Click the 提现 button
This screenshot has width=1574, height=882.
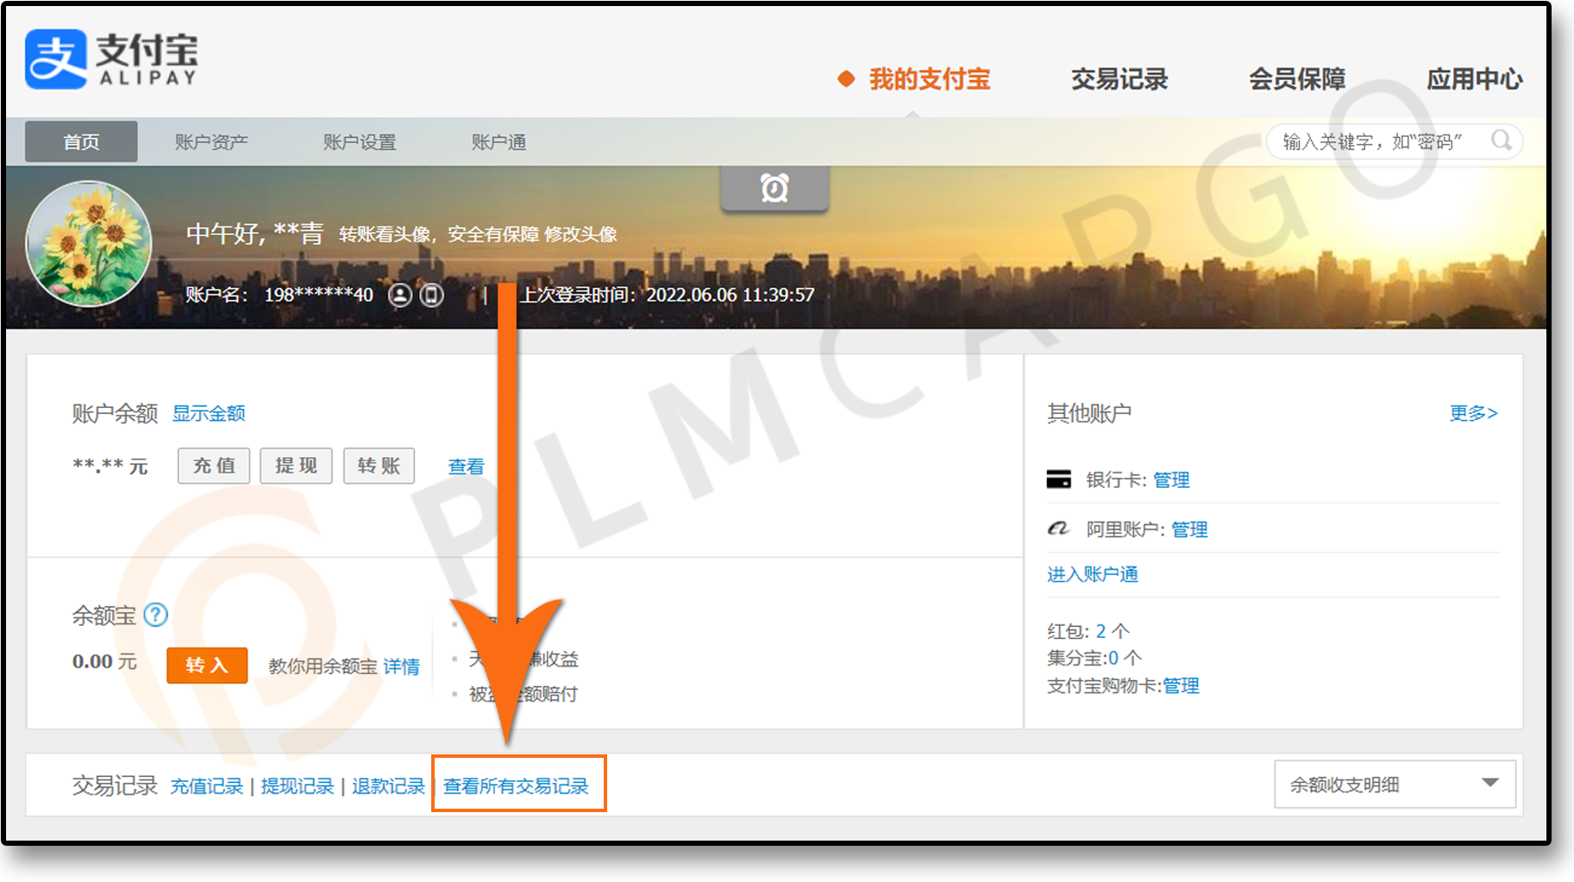(x=297, y=466)
